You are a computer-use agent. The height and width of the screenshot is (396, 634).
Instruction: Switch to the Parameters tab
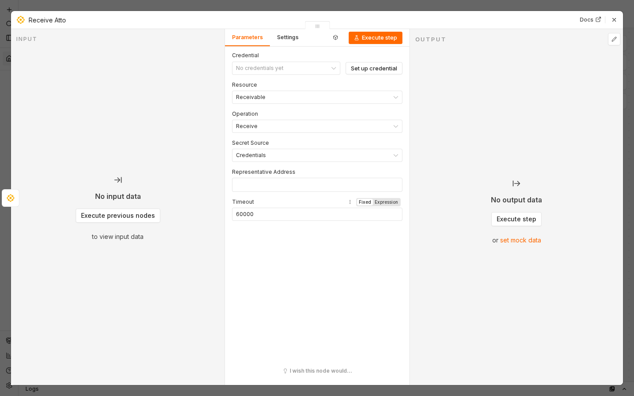(x=247, y=37)
